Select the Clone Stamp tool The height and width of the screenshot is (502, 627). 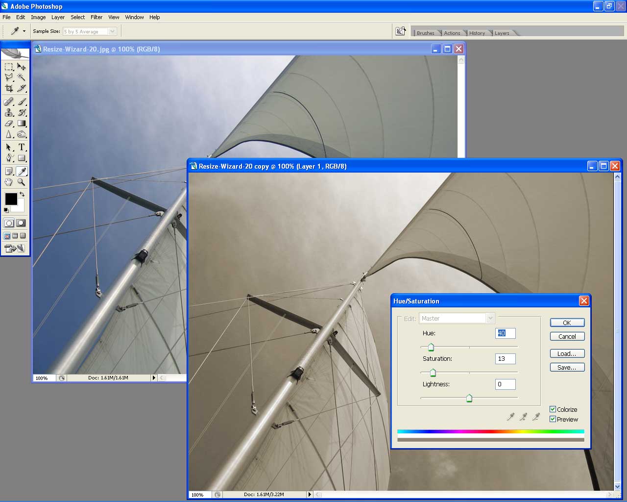[9, 113]
